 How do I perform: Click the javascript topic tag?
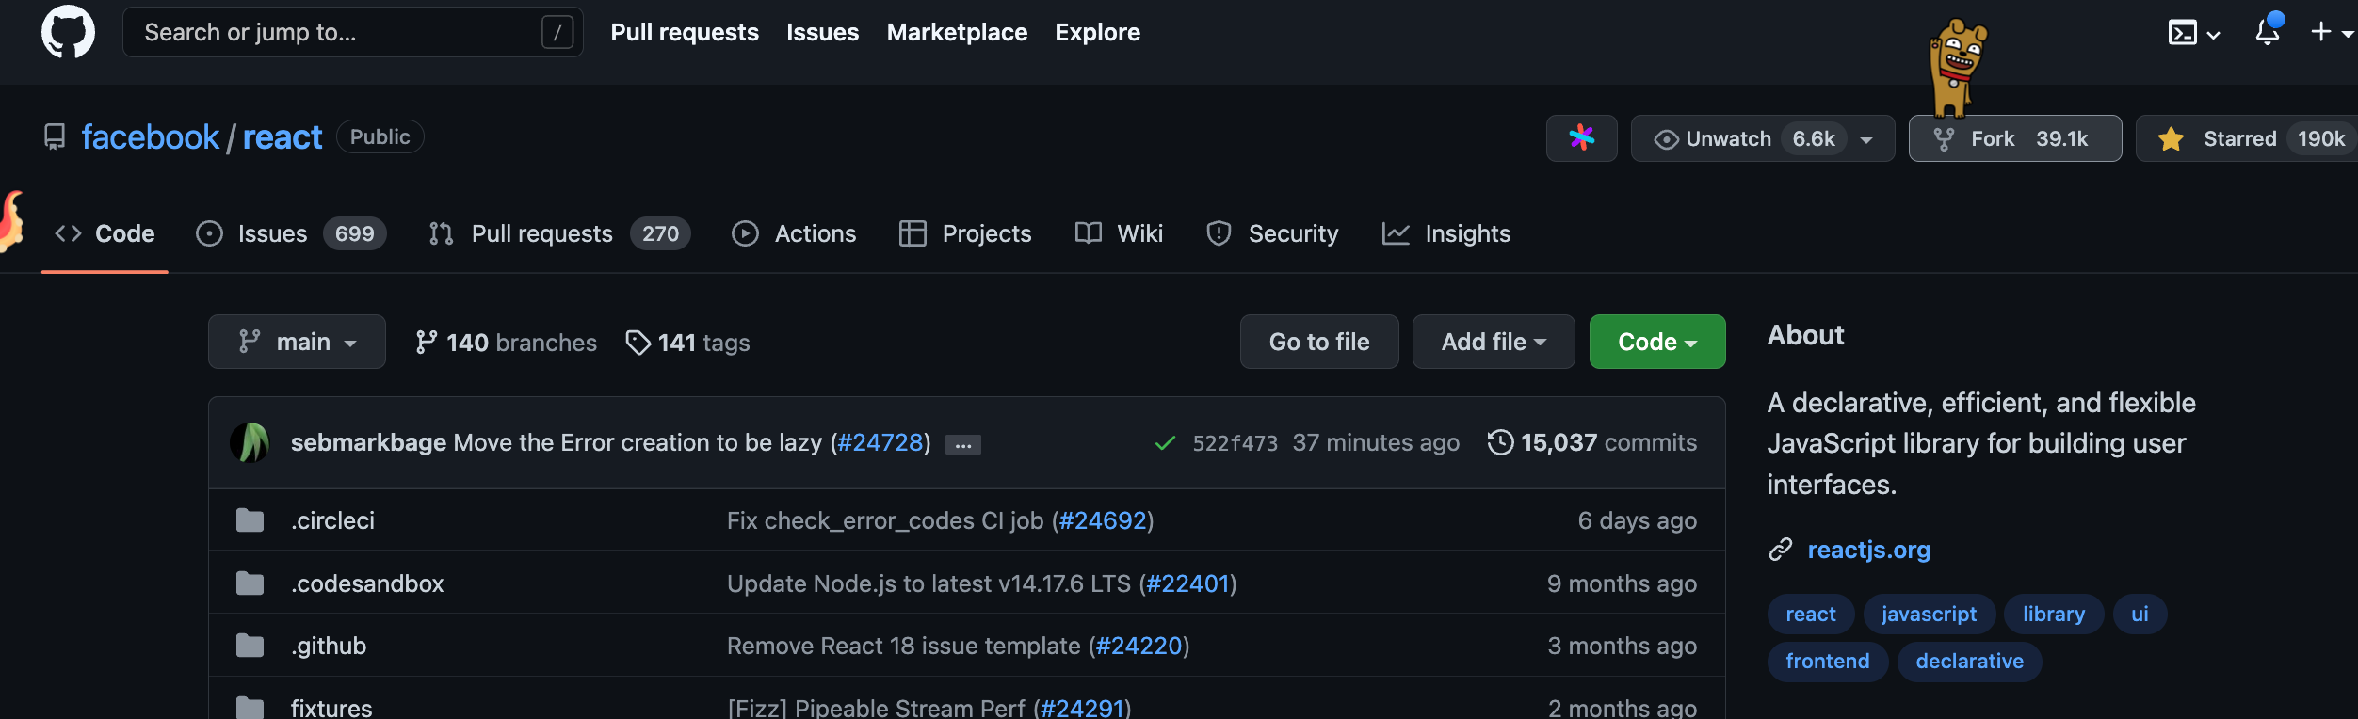(x=1929, y=614)
